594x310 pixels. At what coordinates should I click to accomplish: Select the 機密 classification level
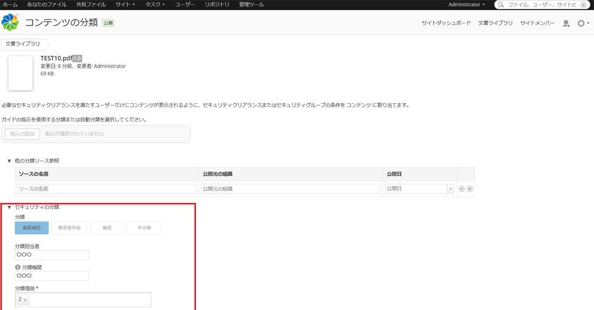[107, 228]
